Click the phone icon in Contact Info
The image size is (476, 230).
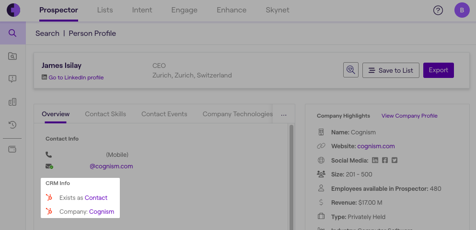[x=48, y=154]
